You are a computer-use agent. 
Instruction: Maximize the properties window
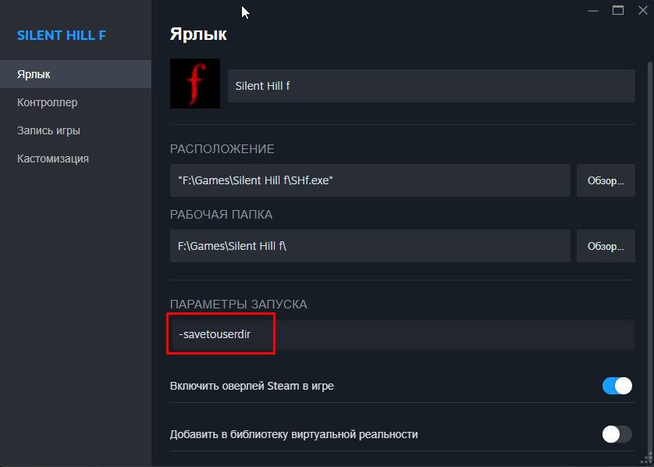(618, 10)
